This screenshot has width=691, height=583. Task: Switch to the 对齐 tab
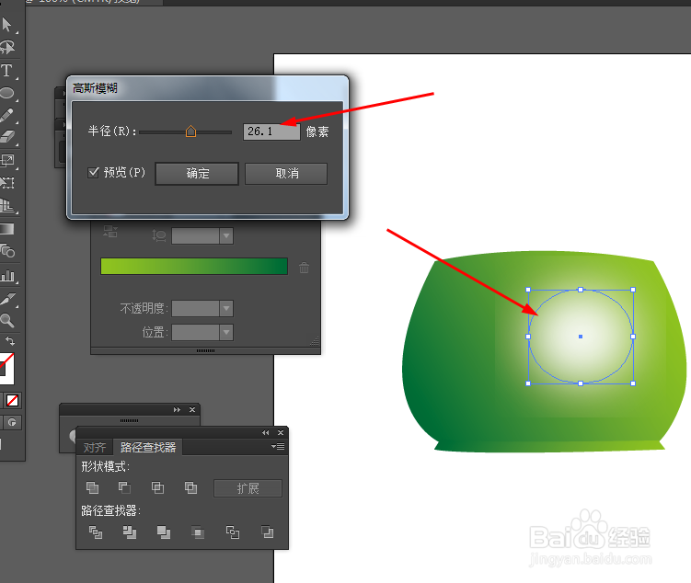click(x=95, y=448)
